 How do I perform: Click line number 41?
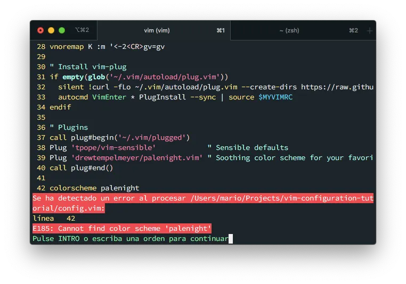41,178
